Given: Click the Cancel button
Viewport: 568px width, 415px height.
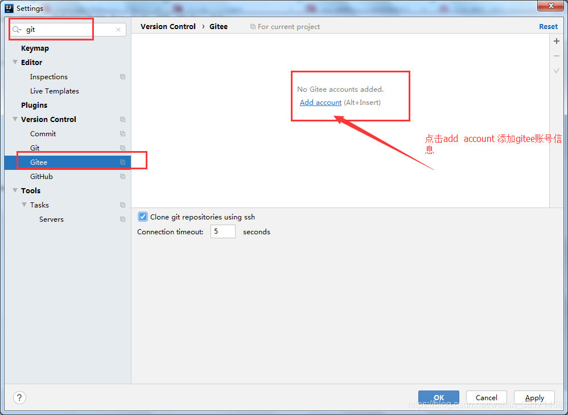Looking at the screenshot, I should point(487,397).
